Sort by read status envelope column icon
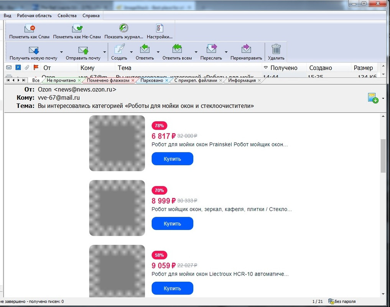This screenshot has width=390, height=307. point(9,68)
